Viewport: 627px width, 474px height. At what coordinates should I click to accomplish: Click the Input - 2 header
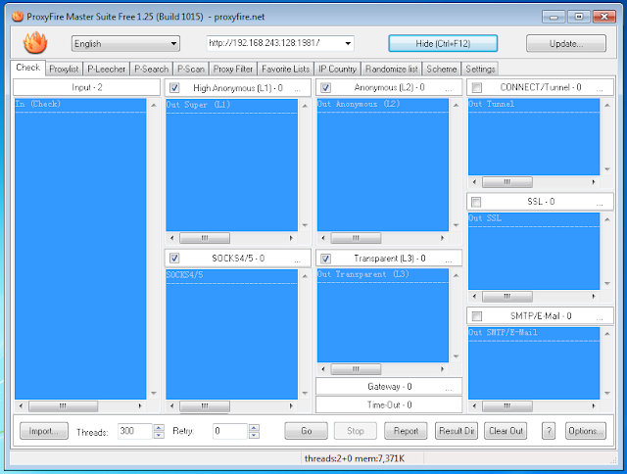click(x=87, y=87)
